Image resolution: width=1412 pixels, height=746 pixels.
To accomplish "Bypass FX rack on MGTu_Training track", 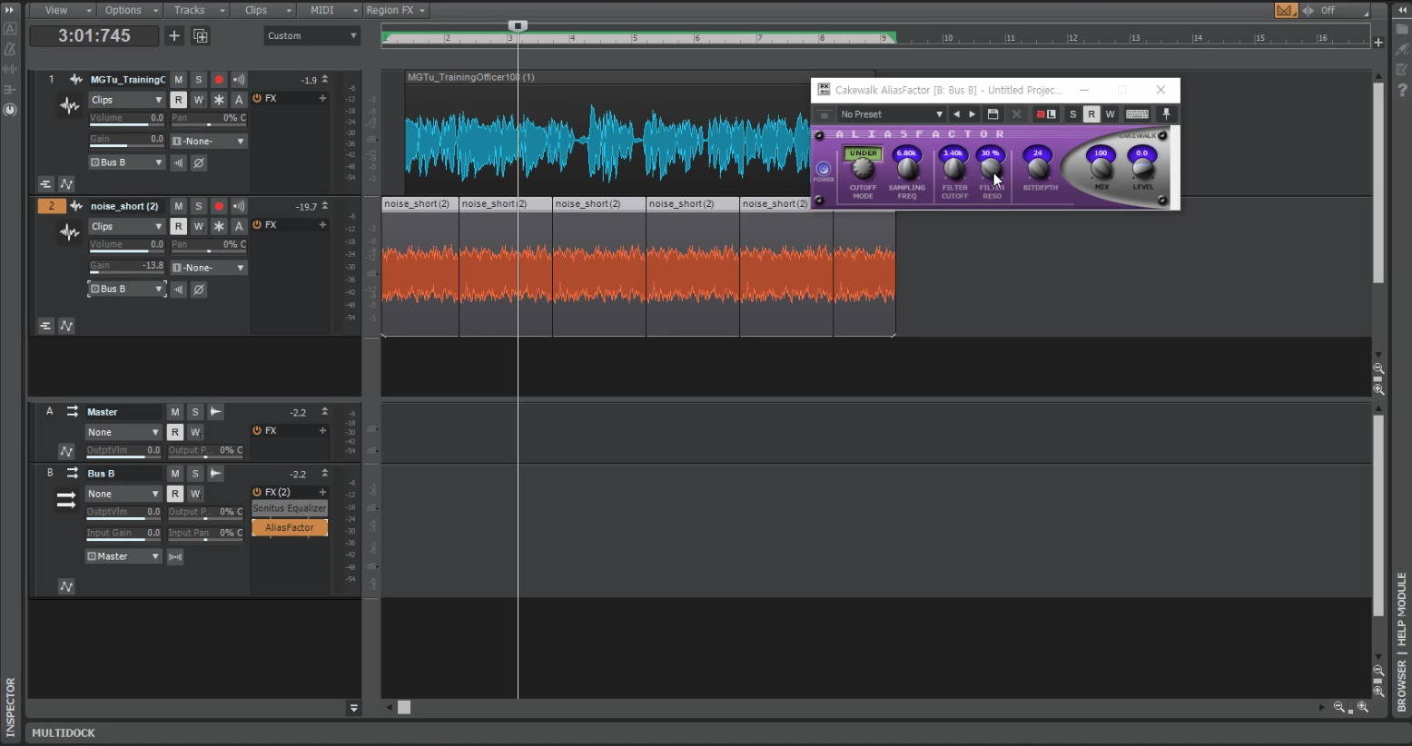I will [257, 98].
